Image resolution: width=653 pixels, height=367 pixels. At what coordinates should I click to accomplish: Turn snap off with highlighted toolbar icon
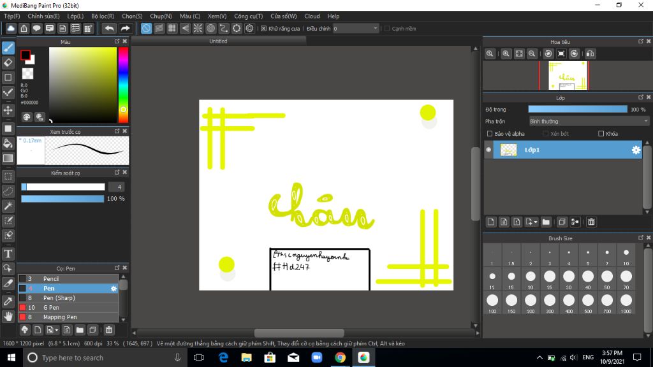146,28
